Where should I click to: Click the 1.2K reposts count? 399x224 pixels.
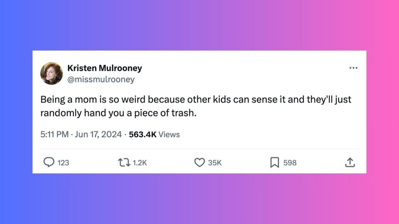click(140, 163)
